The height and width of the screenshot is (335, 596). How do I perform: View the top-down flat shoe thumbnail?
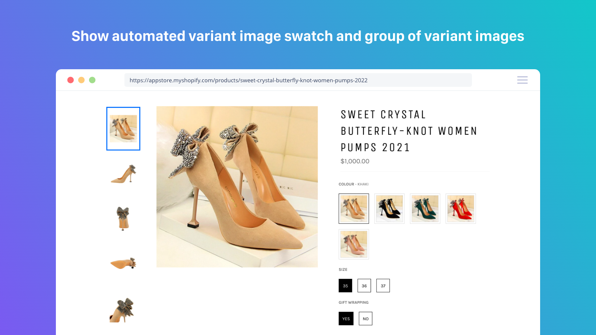click(x=123, y=263)
